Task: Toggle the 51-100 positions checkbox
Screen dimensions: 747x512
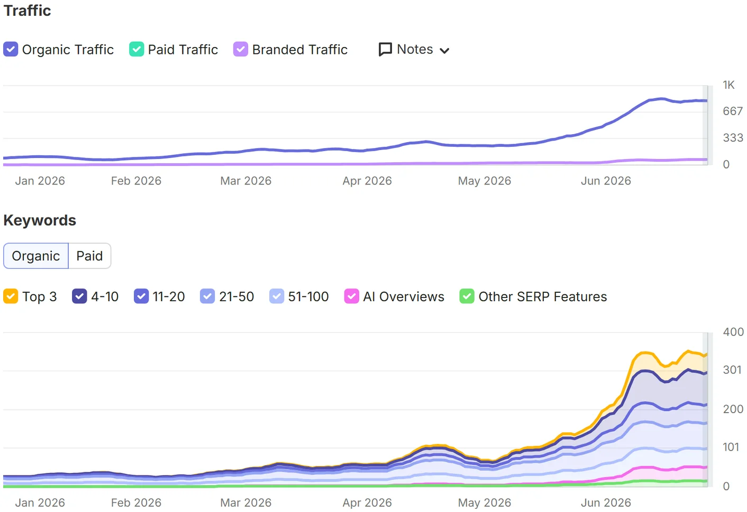Action: click(x=277, y=296)
